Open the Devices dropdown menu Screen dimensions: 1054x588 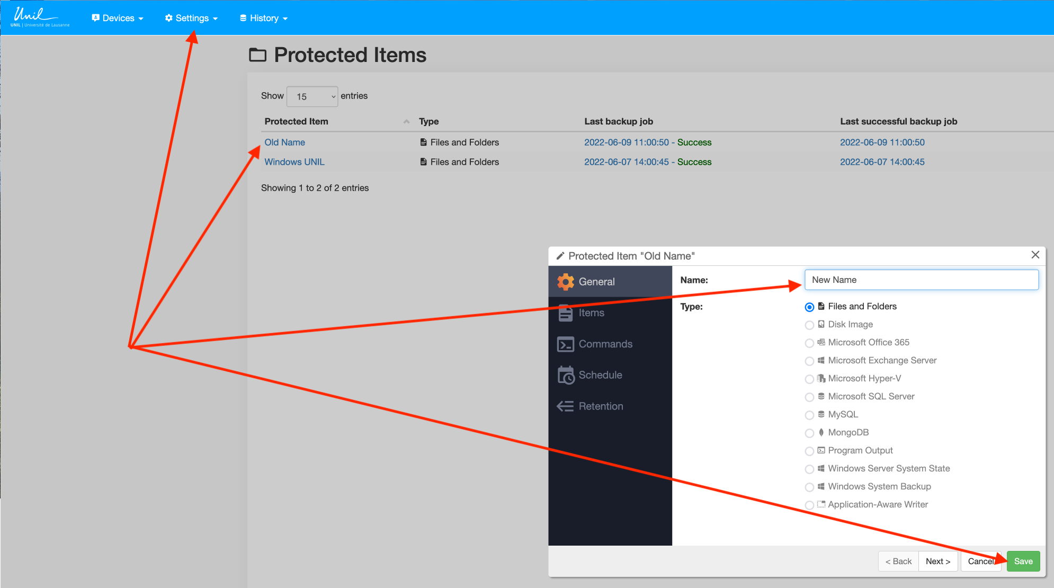coord(118,18)
